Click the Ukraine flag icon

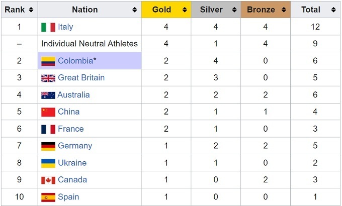[x=48, y=163]
